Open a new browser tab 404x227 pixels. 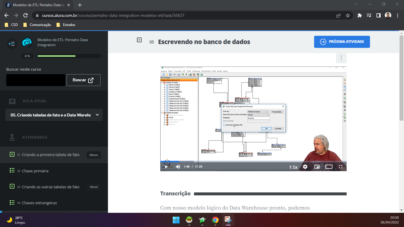[80, 5]
